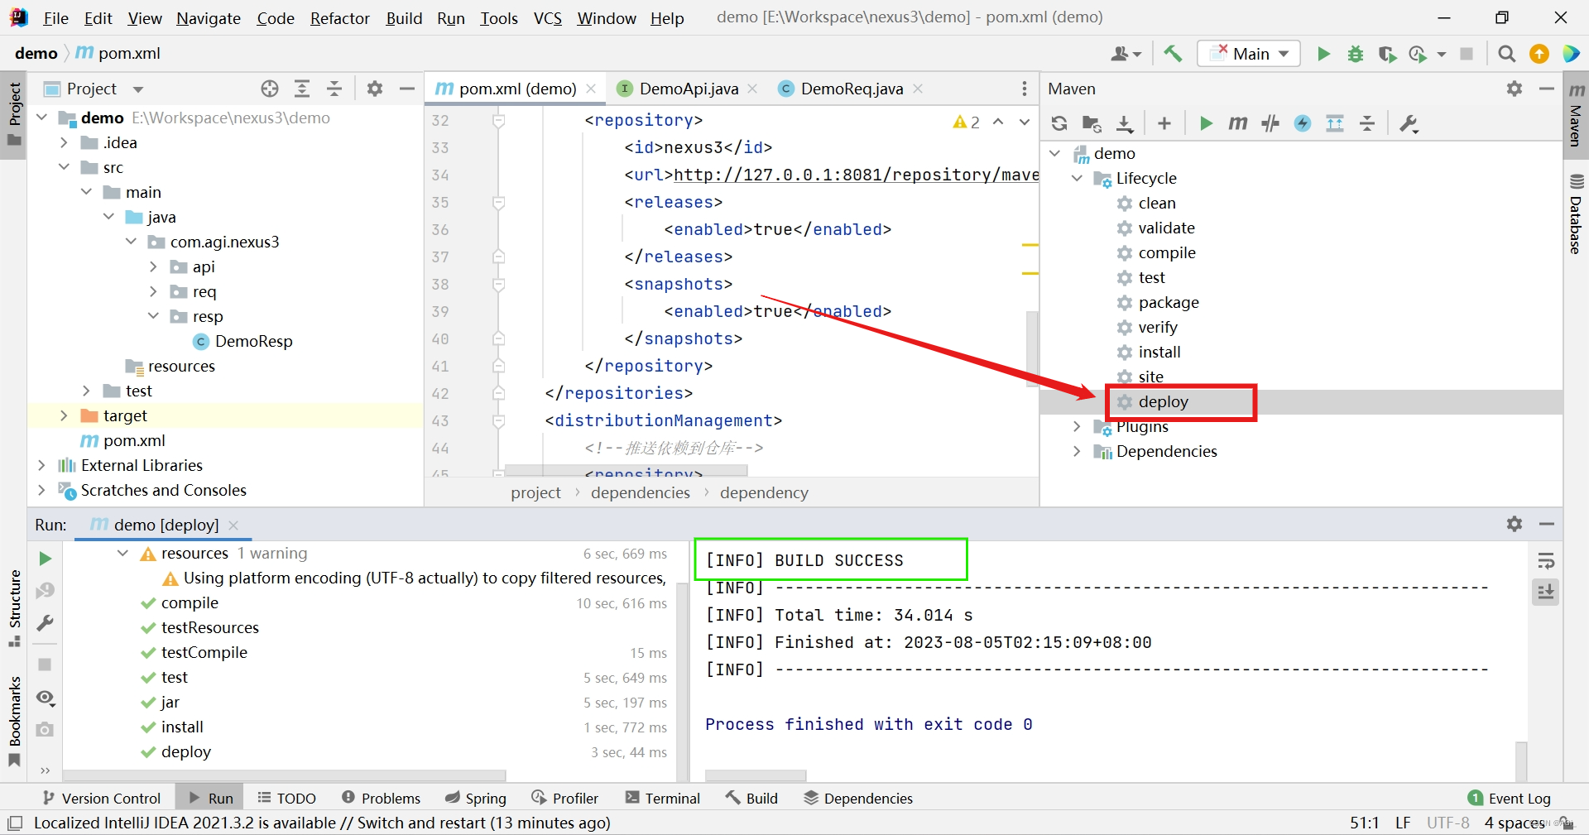Collapse the src folder in Project tree
Image resolution: width=1589 pixels, height=835 pixels.
click(x=64, y=167)
